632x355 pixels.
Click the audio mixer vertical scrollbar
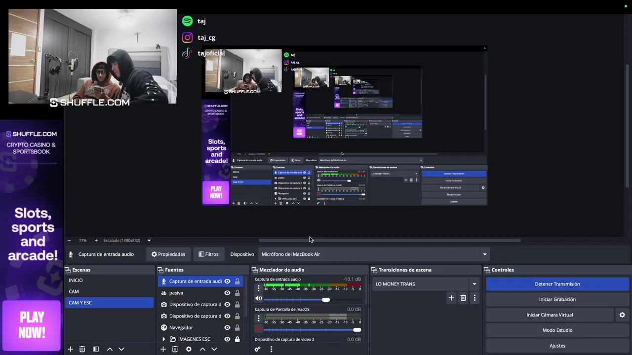(x=366, y=291)
